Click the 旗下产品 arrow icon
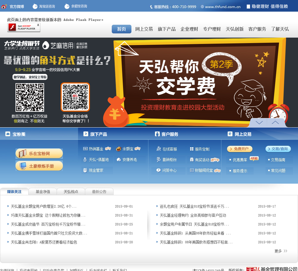Image resolution: width=298 pixels, height=271 pixels. pos(86,134)
